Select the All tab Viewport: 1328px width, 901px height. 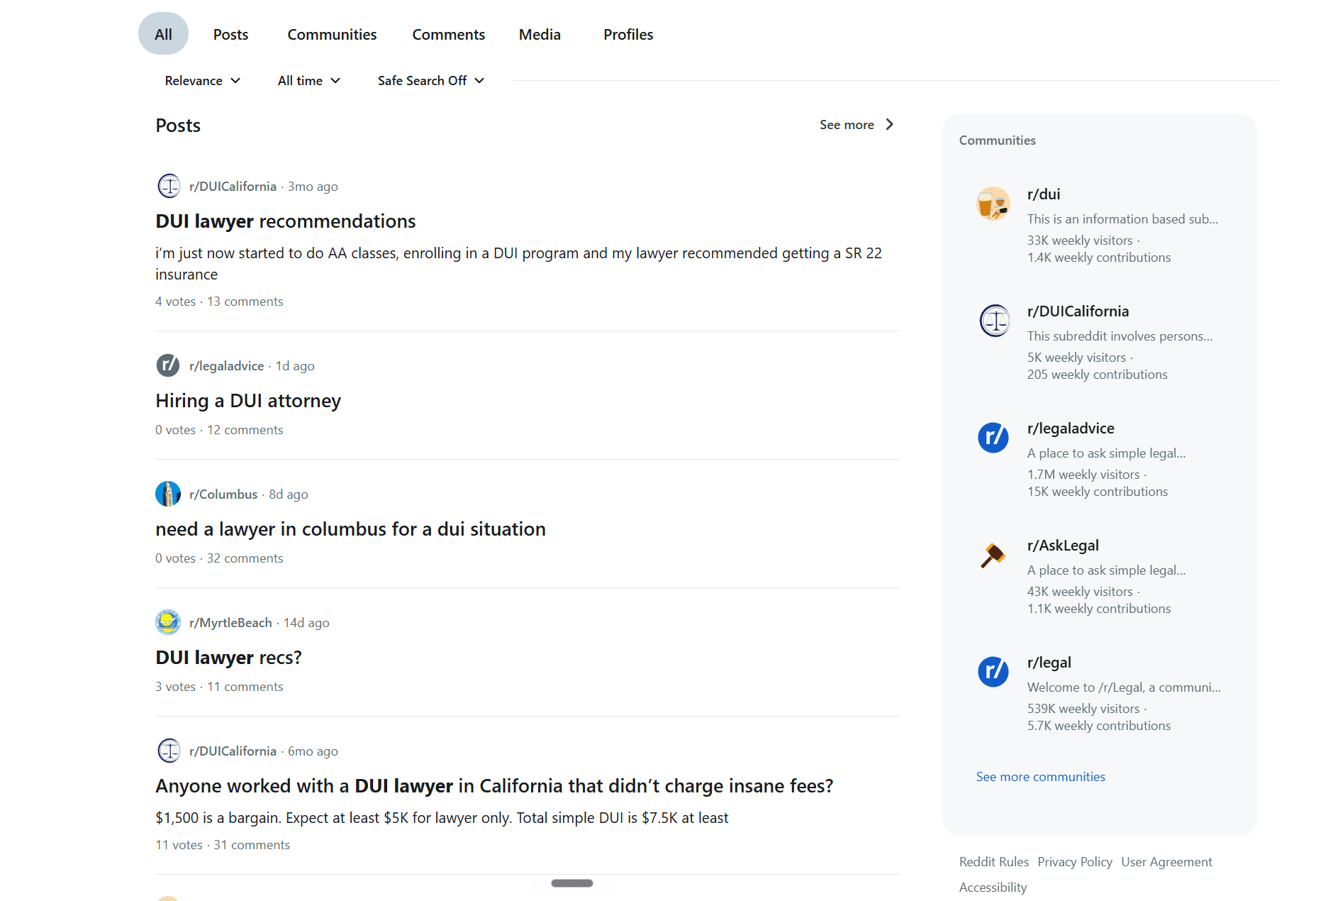[163, 34]
